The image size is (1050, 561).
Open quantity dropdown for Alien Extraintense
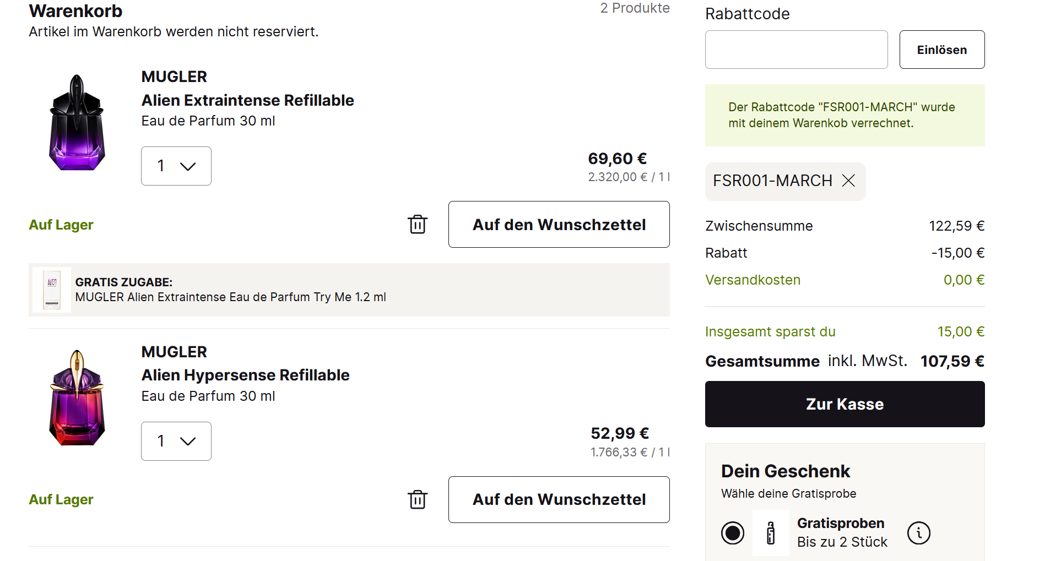pyautogui.click(x=176, y=166)
